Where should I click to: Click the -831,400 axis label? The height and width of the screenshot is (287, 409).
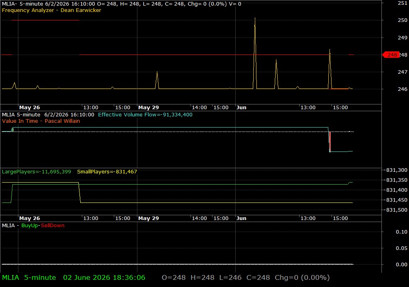(397, 190)
